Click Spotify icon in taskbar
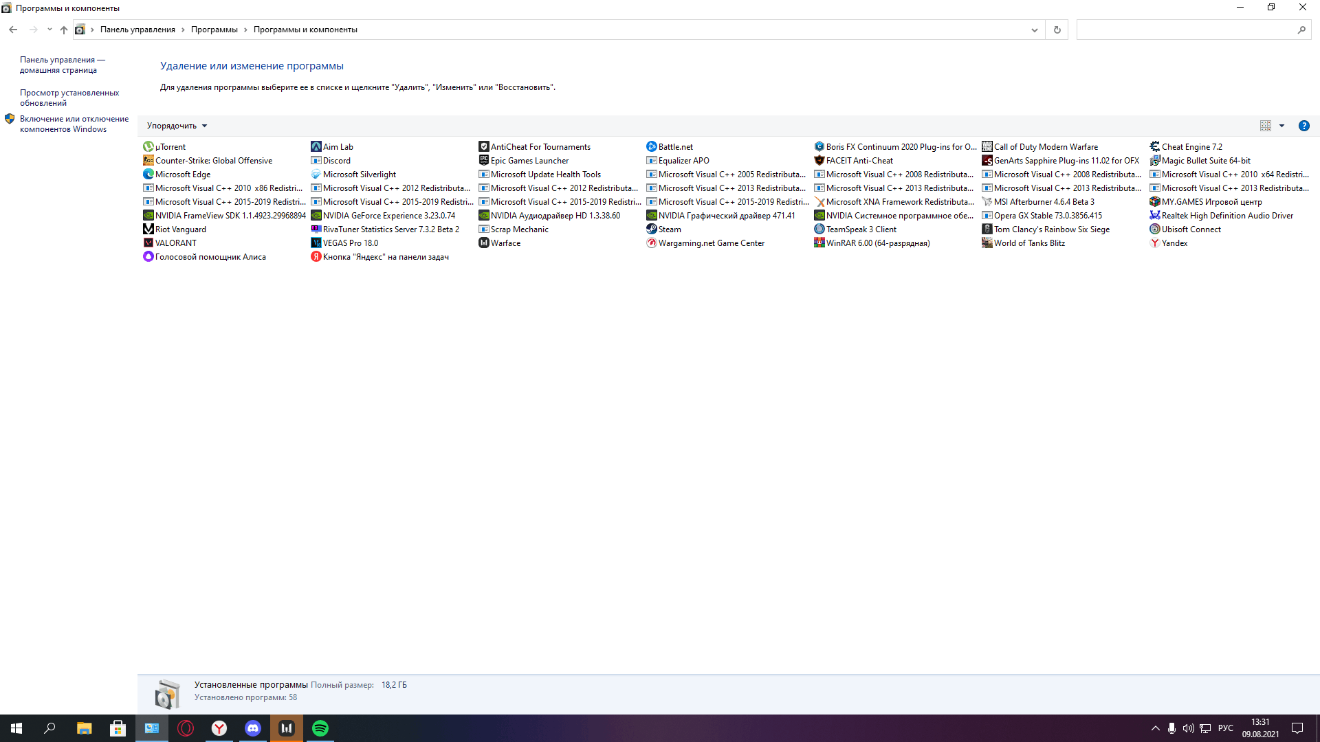Viewport: 1320px width, 742px height. point(321,728)
